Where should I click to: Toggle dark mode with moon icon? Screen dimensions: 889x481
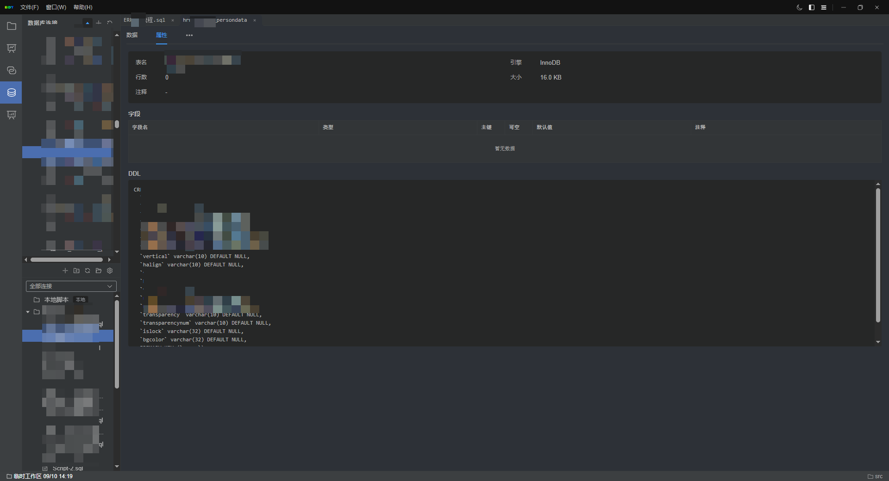point(799,7)
